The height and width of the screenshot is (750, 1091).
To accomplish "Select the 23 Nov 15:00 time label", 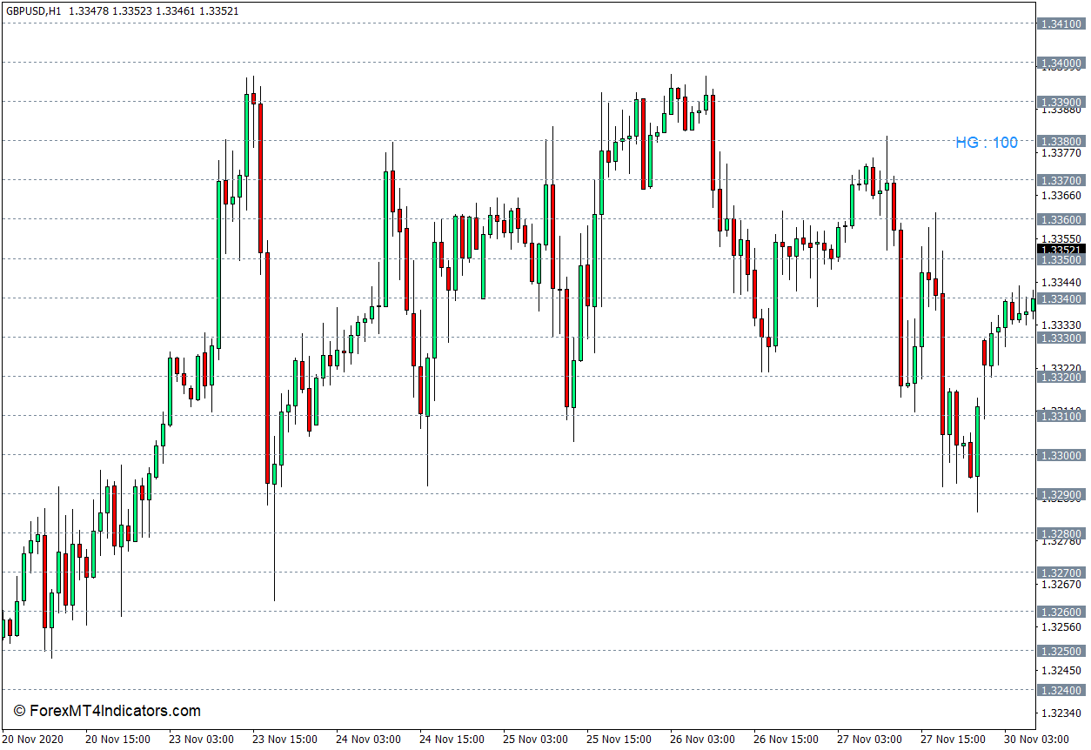I will click(x=284, y=739).
